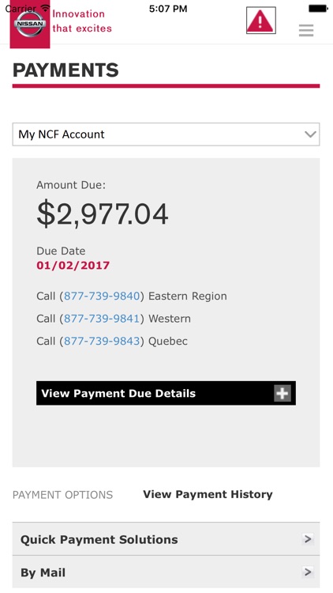333x593 pixels.
Task: Expand the By Mail payment option
Action: 166,572
